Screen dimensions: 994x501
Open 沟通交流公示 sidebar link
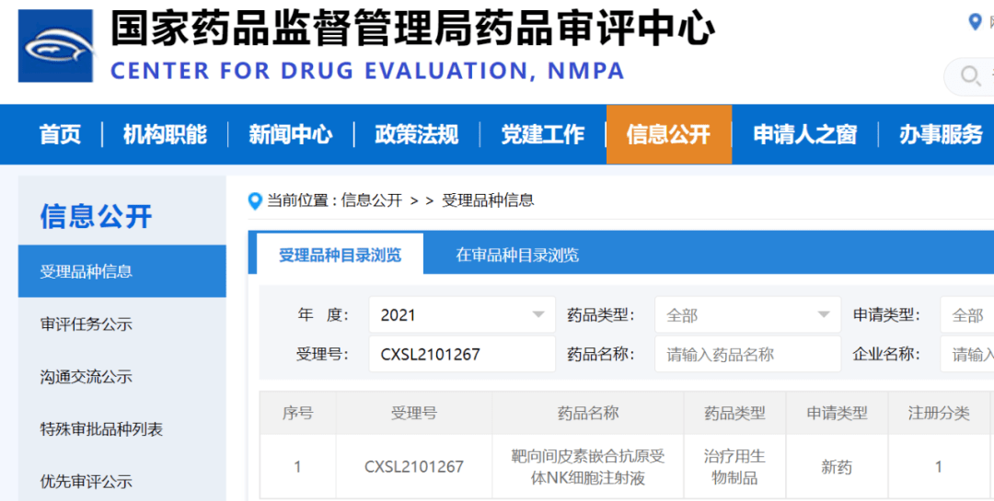pyautogui.click(x=87, y=377)
